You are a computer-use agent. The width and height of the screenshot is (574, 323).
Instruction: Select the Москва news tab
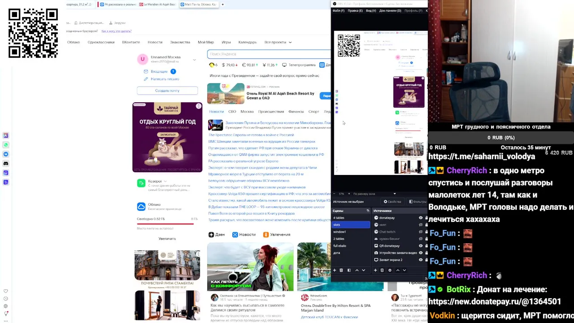(x=247, y=112)
